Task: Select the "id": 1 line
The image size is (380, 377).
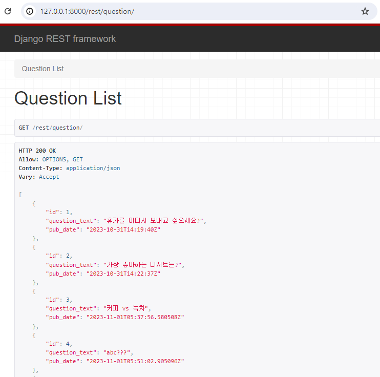Action: (59, 212)
